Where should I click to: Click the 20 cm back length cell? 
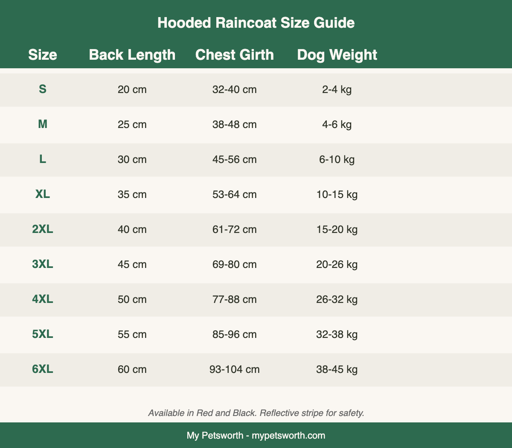[132, 90]
